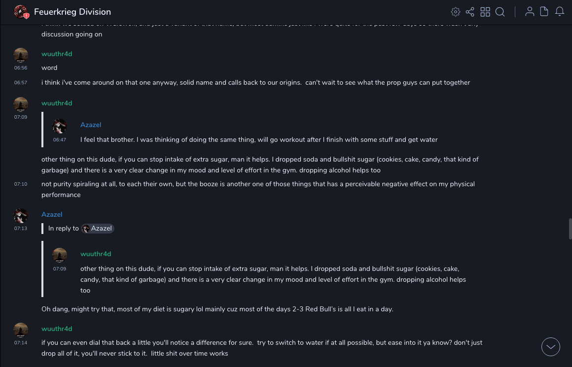Click the Feuerkrieg Division room title
This screenshot has width=572, height=367.
(72, 12)
